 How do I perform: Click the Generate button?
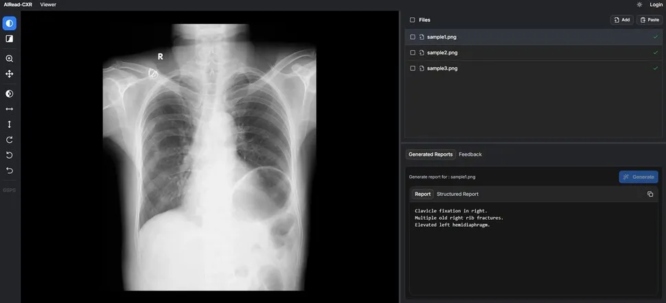coord(639,177)
